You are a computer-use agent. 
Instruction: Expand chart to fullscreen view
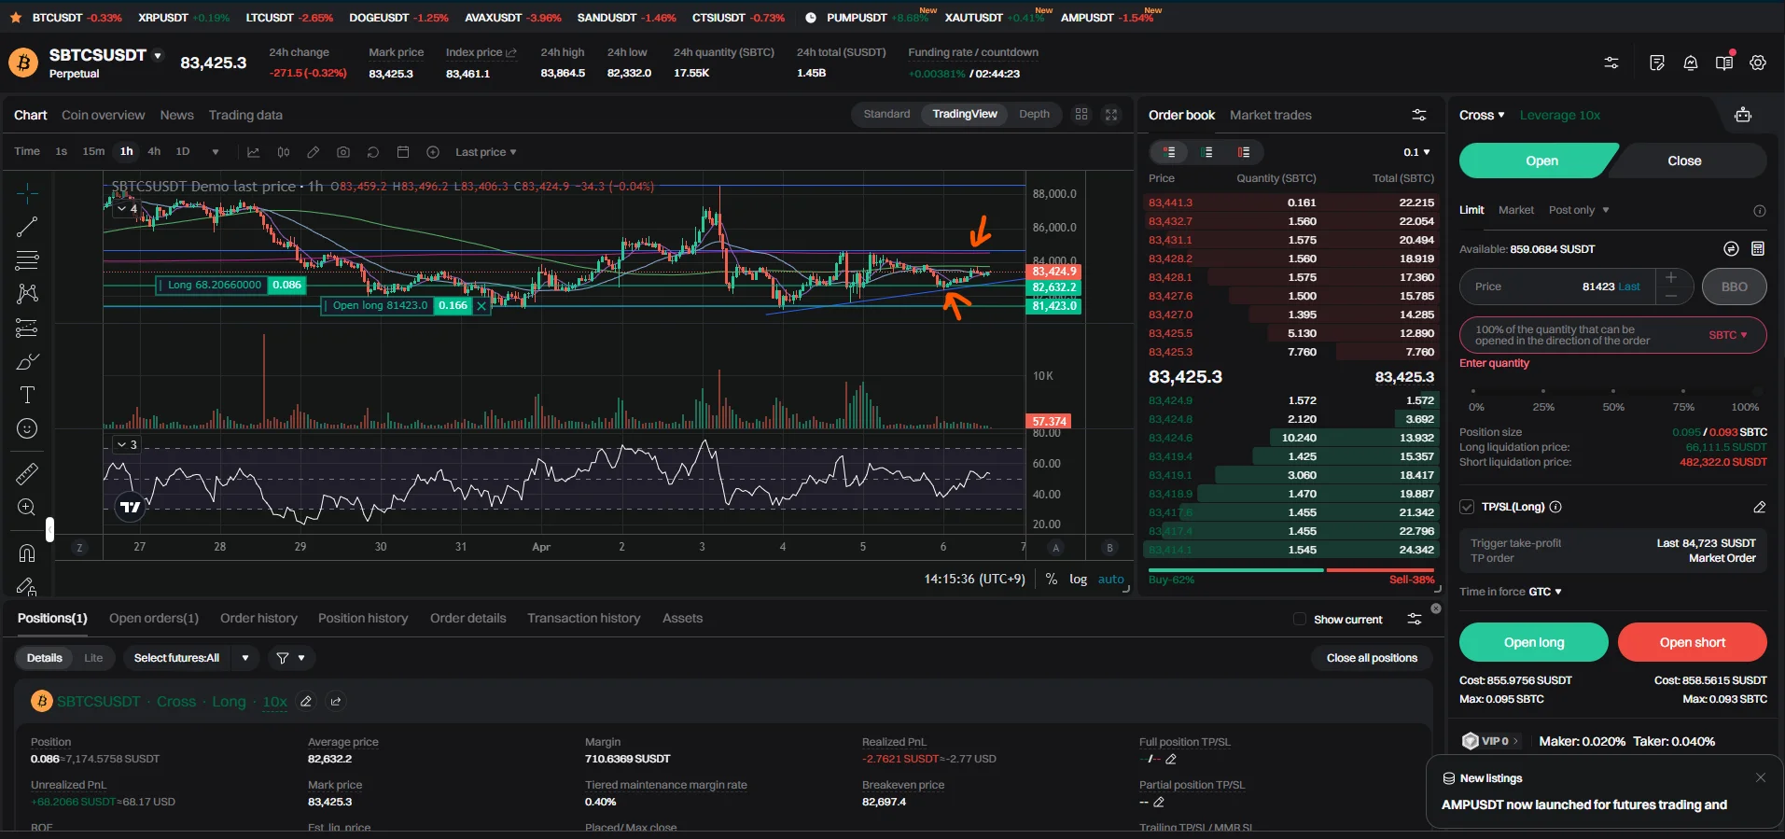(x=1111, y=115)
